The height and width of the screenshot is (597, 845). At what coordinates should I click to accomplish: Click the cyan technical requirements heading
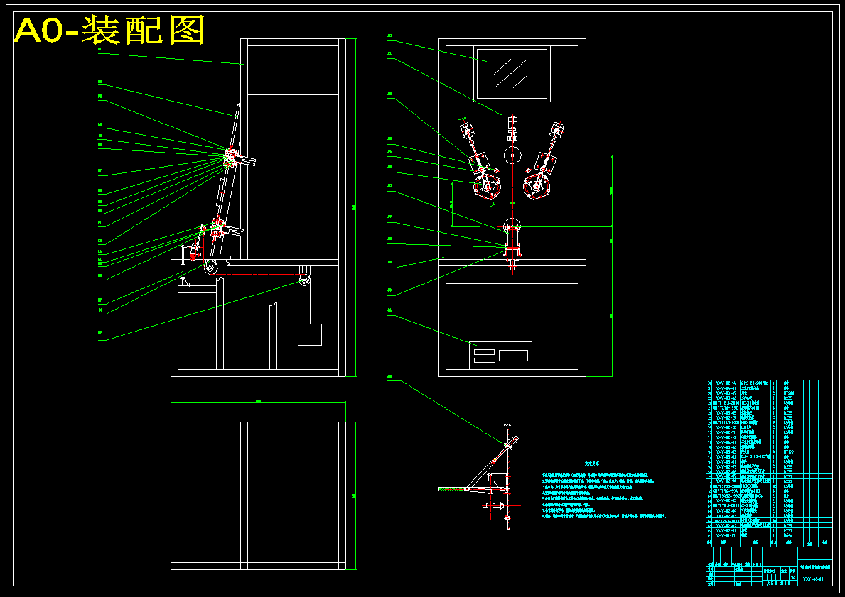tap(592, 463)
